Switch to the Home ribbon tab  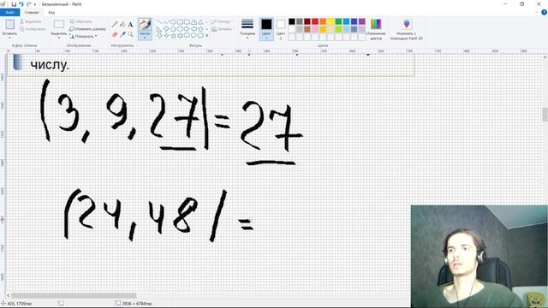pos(32,12)
